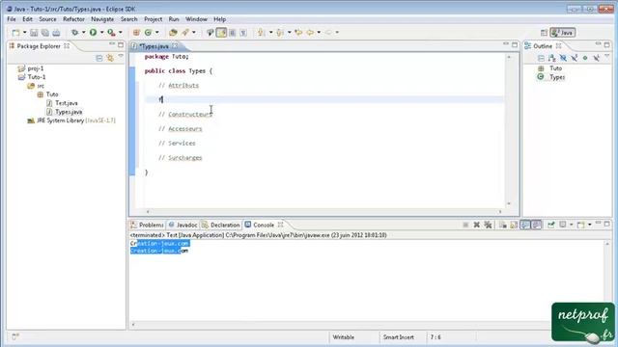Open the External Tools dropdown arrow
The image size is (618, 347).
click(120, 33)
